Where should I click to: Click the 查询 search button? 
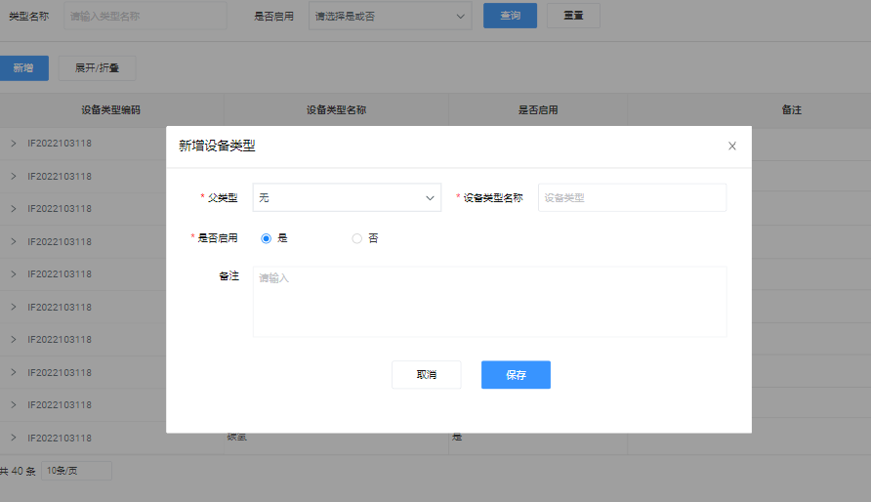pyautogui.click(x=510, y=16)
